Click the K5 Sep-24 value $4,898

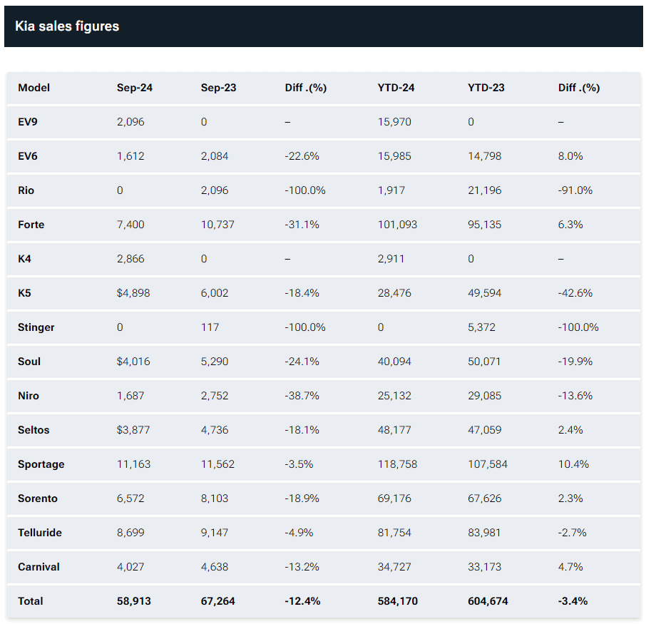[133, 293]
